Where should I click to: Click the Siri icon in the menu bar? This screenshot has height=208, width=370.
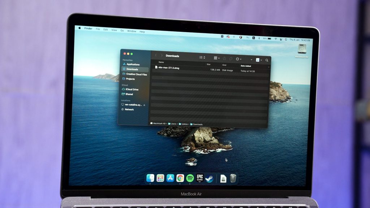(286, 39)
